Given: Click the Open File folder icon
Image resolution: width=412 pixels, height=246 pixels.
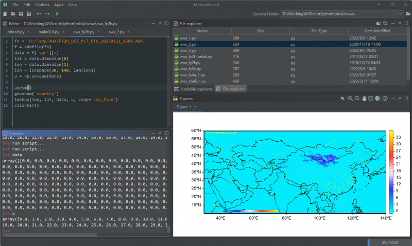Looking at the screenshot, I should pos(12,13).
